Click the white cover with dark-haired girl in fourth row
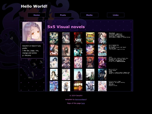Image resolution: width=152 pixels, height=114 pixels. (54, 74)
